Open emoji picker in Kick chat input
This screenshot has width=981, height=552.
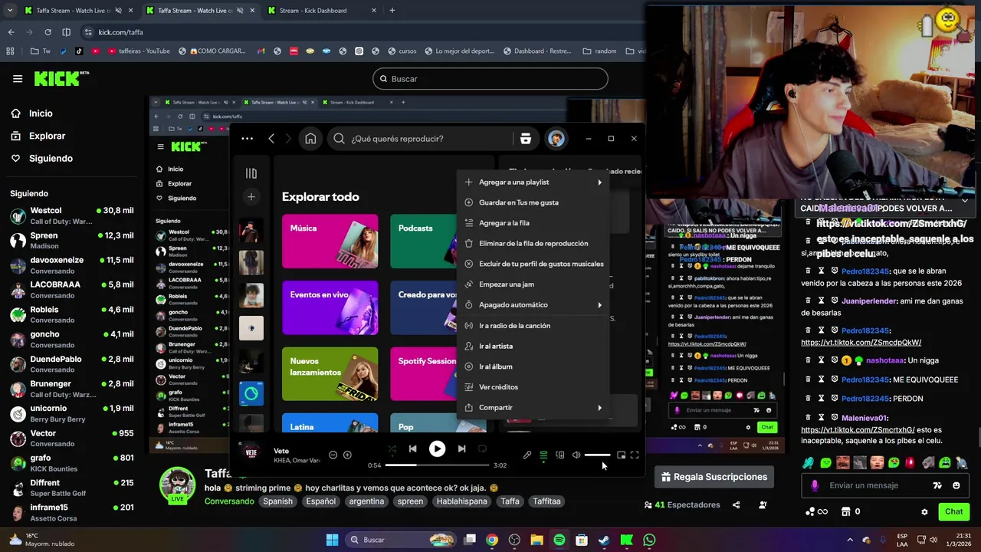click(956, 485)
